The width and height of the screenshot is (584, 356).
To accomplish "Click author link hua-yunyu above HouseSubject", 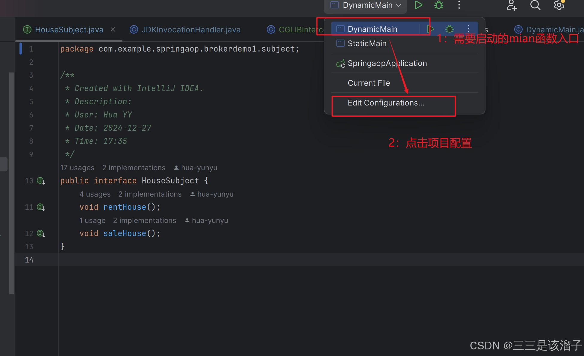I will [x=199, y=168].
